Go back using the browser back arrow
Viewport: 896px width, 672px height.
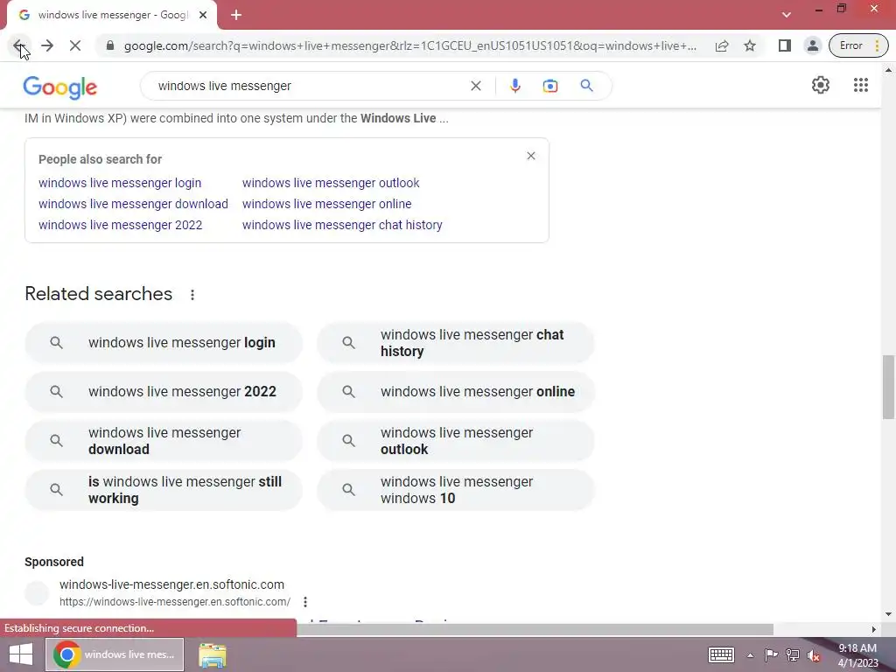coord(17,45)
